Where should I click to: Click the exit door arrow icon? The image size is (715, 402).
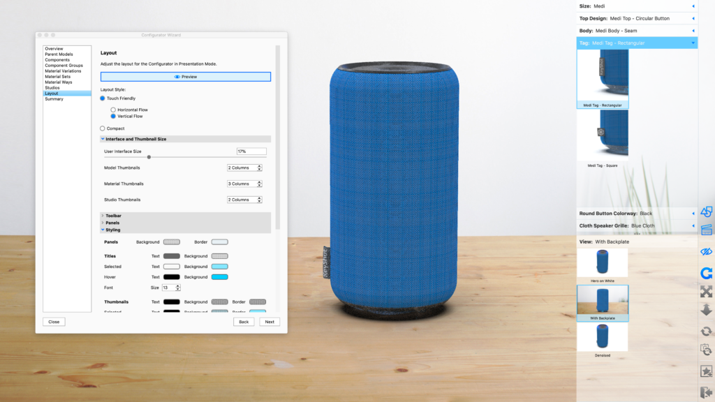tap(706, 392)
